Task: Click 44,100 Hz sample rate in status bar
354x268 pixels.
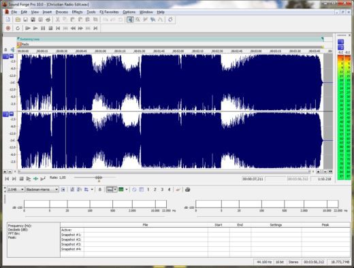Action: (x=264, y=262)
